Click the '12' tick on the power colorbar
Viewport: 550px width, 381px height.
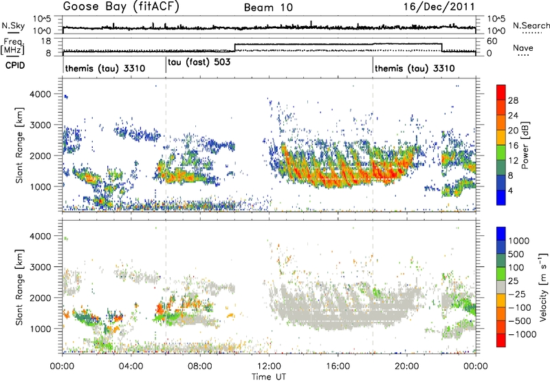click(x=513, y=161)
